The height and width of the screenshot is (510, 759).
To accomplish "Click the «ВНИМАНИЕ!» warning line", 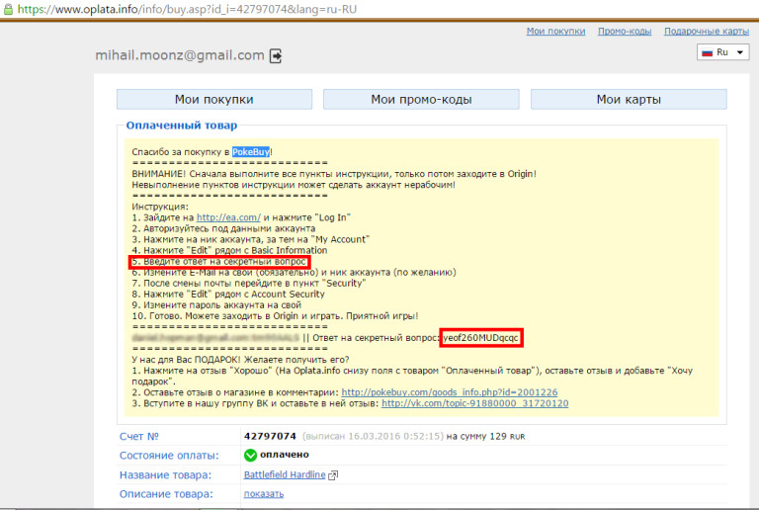I will [334, 174].
